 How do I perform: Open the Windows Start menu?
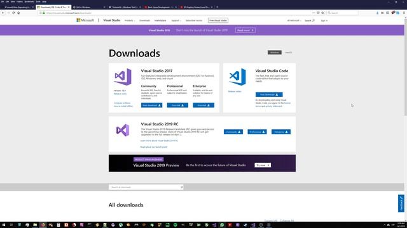pos(4,225)
